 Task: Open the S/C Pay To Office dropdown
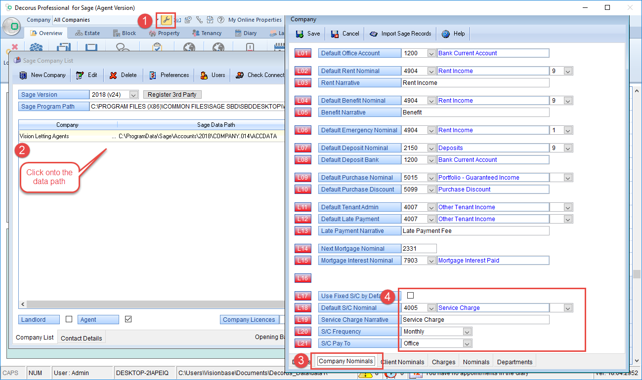[467, 343]
